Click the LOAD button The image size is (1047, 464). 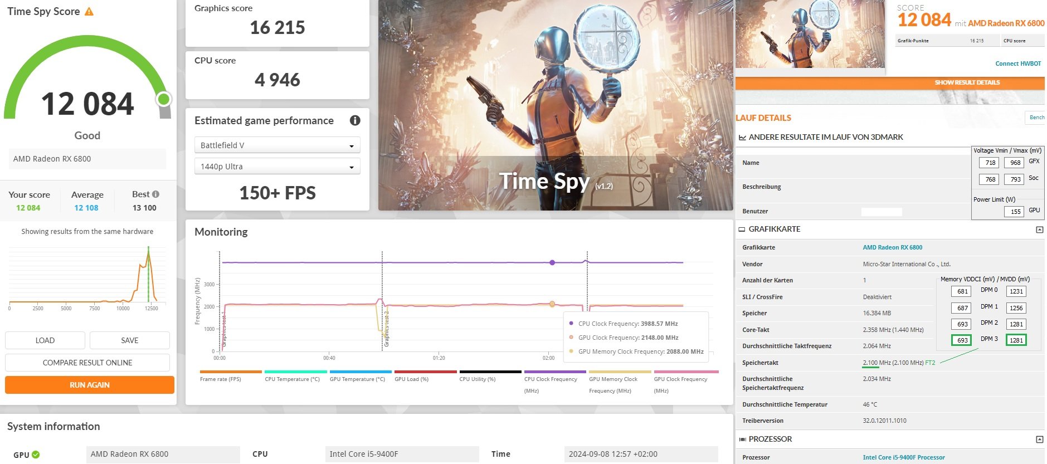click(x=45, y=340)
